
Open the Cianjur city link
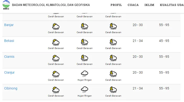pyautogui.click(x=9, y=73)
